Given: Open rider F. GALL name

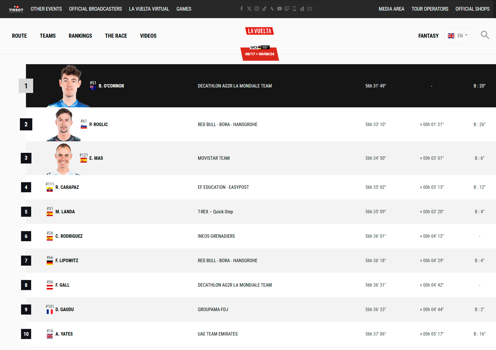Looking at the screenshot, I should point(63,285).
